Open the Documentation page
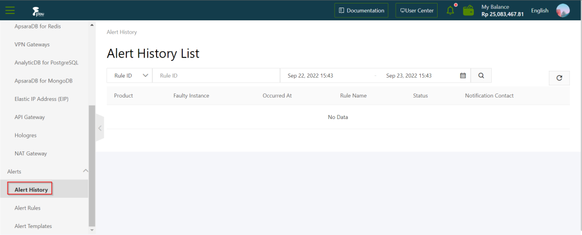This screenshot has width=582, height=235. 361,10
